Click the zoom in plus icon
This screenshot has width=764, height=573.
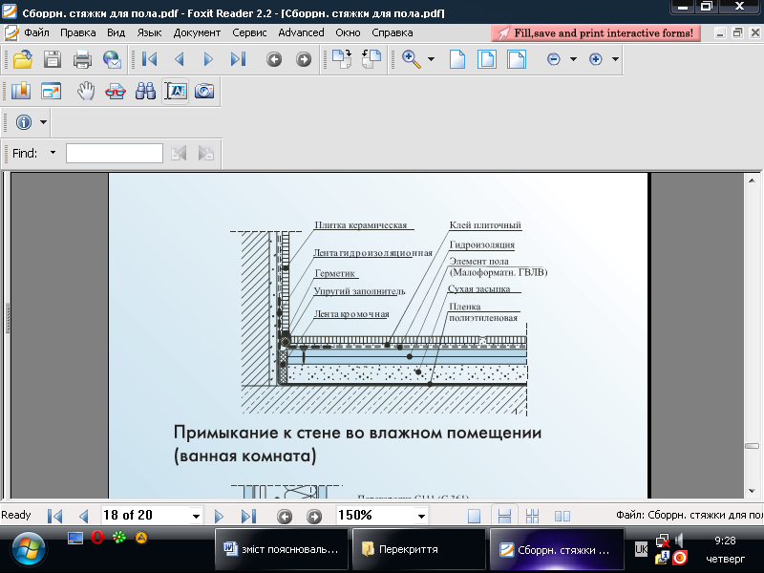pyautogui.click(x=595, y=59)
